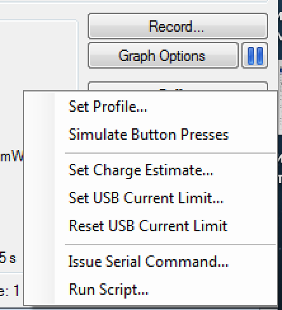
Task: Click the status bar text ending in 1
Action: pyautogui.click(x=10, y=290)
